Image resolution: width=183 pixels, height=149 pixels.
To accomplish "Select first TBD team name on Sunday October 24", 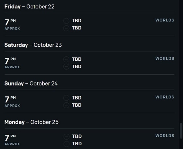I will [x=77, y=98].
